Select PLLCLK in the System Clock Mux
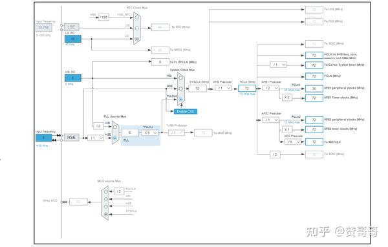This screenshot has height=247, width=388. click(180, 99)
